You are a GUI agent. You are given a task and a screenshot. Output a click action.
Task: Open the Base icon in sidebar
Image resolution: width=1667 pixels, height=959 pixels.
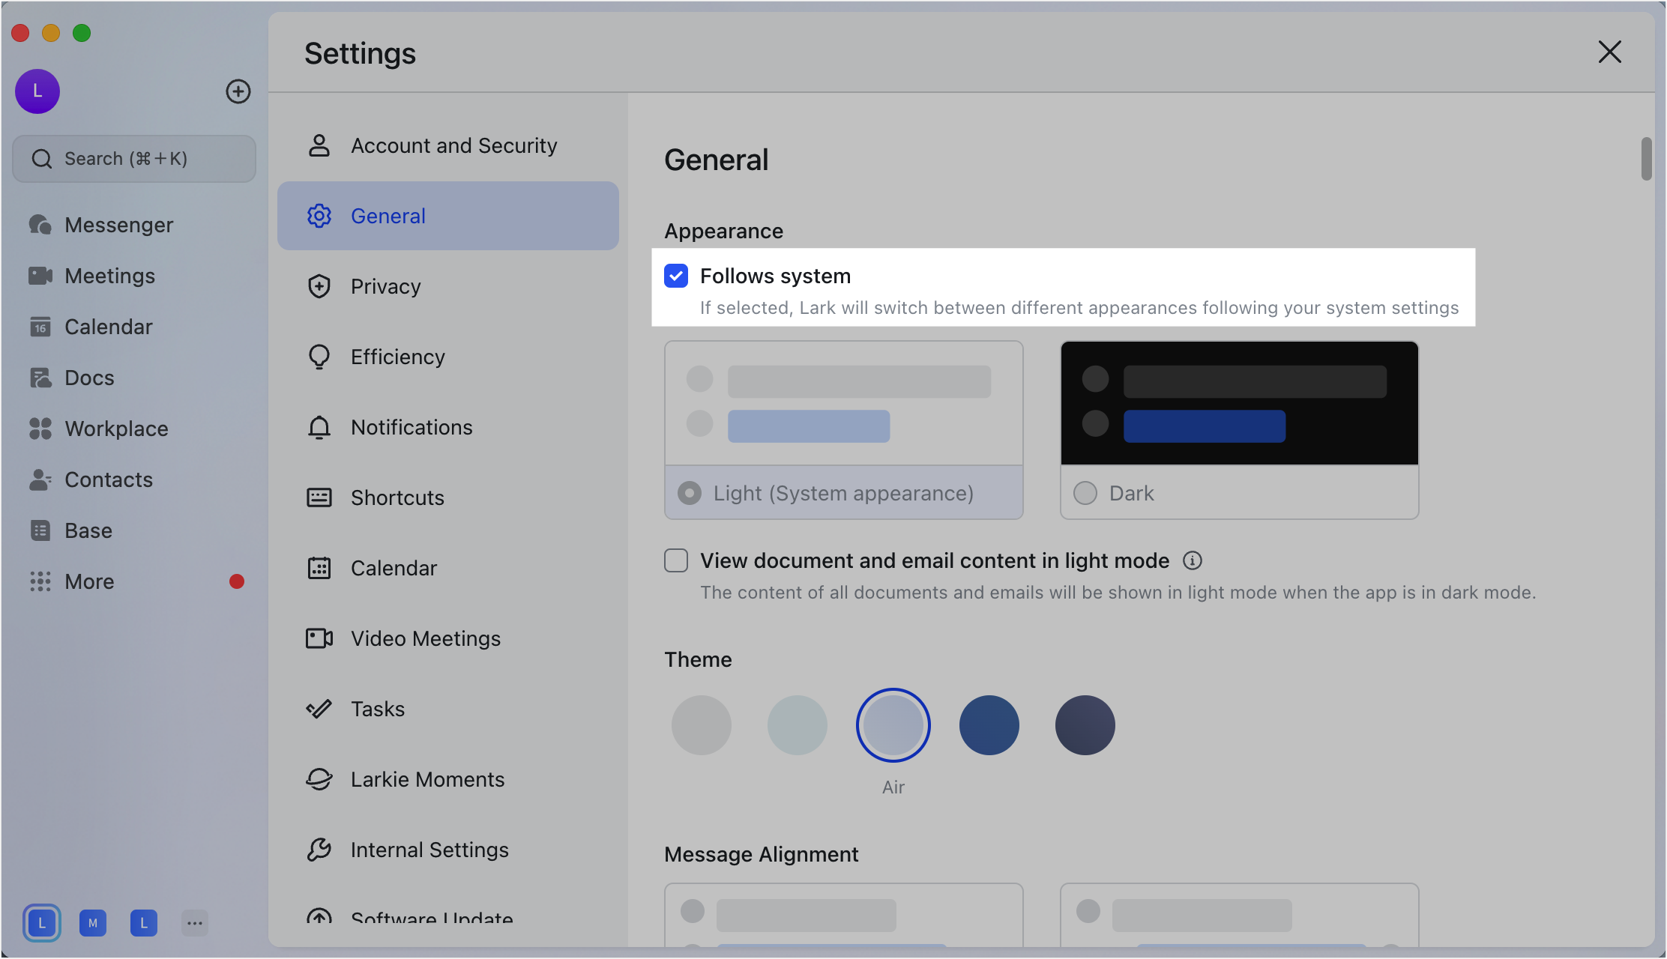coord(40,530)
